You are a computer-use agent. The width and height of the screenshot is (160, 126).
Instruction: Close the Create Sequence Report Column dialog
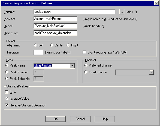(156, 3)
